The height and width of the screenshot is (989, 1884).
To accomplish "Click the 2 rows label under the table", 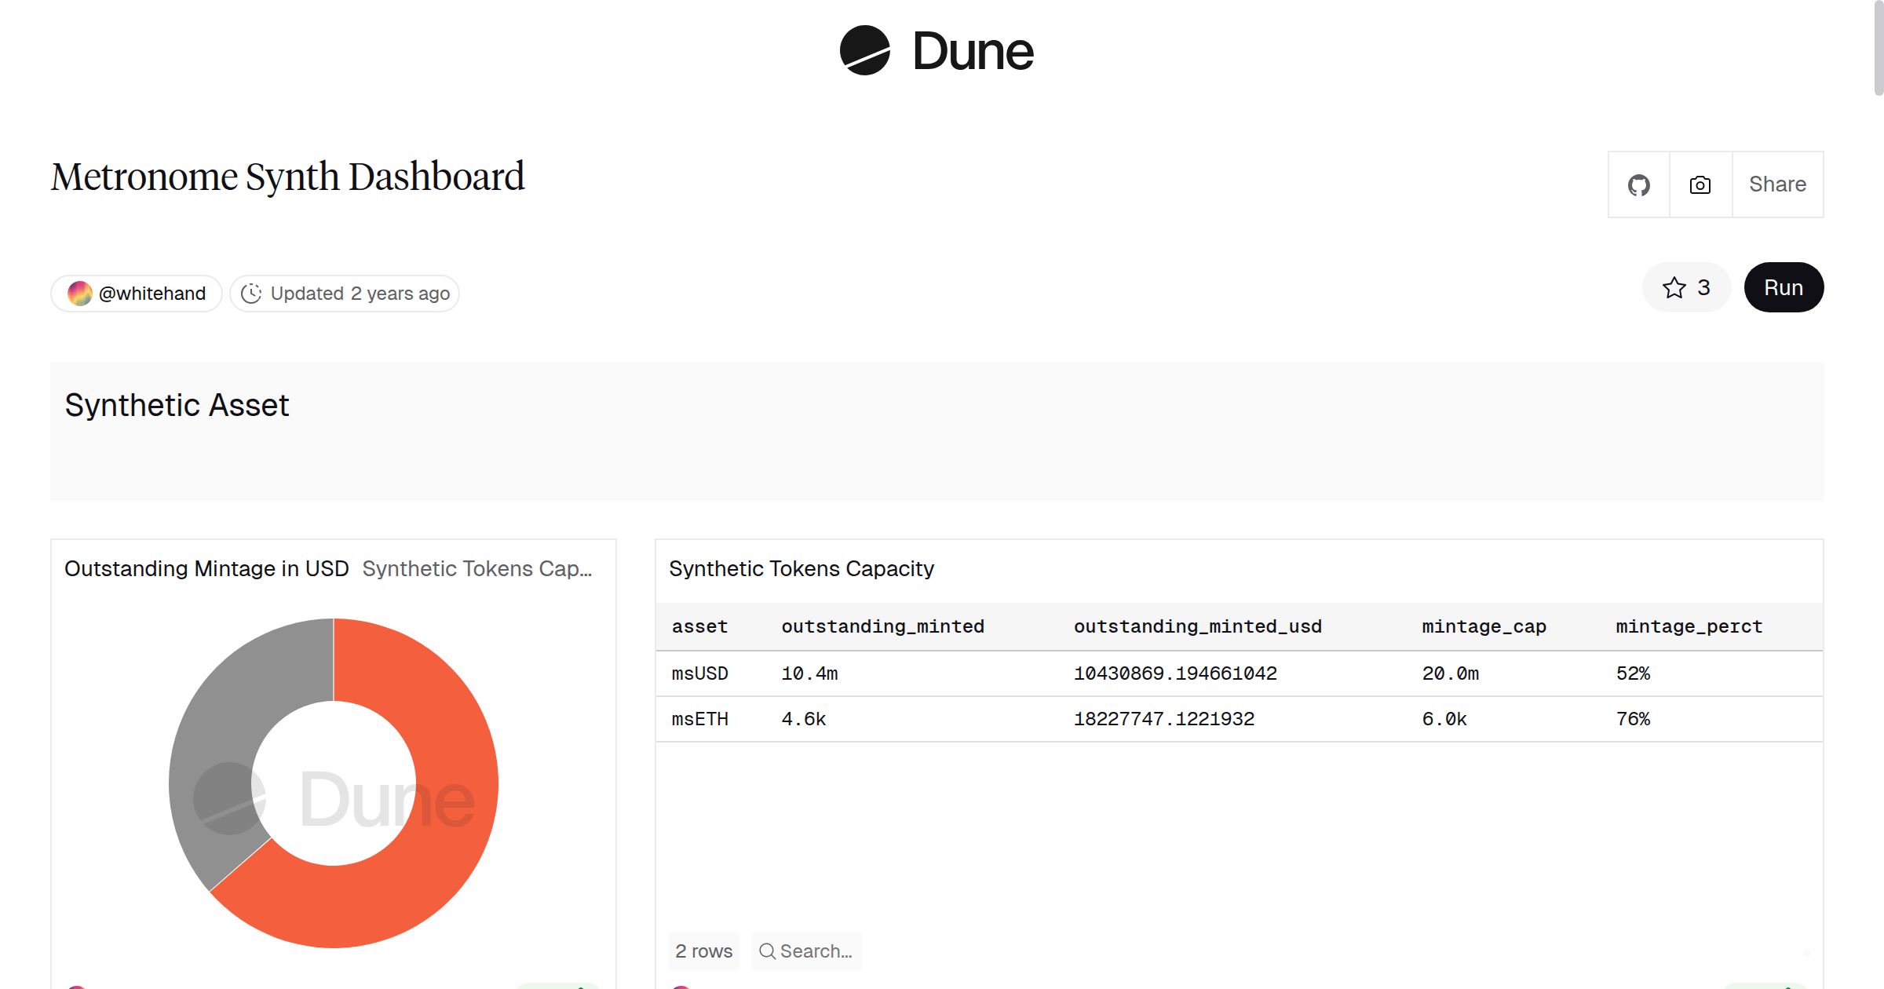I will click(x=703, y=951).
